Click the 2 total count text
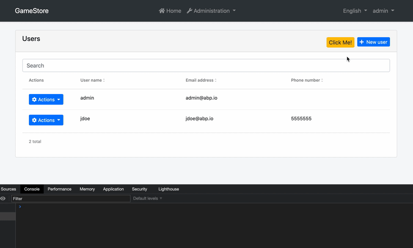 (x=35, y=142)
